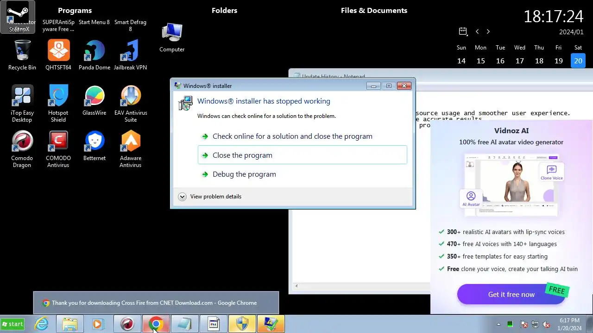
Task: Select Sunday 14 in calendar
Action: pos(461,61)
